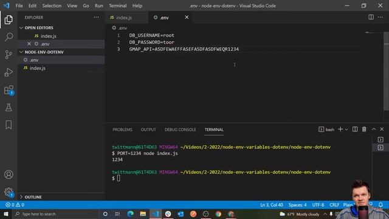The image size is (389, 219).
Task: Show errors and warnings in status bar
Action: (x=15, y=205)
